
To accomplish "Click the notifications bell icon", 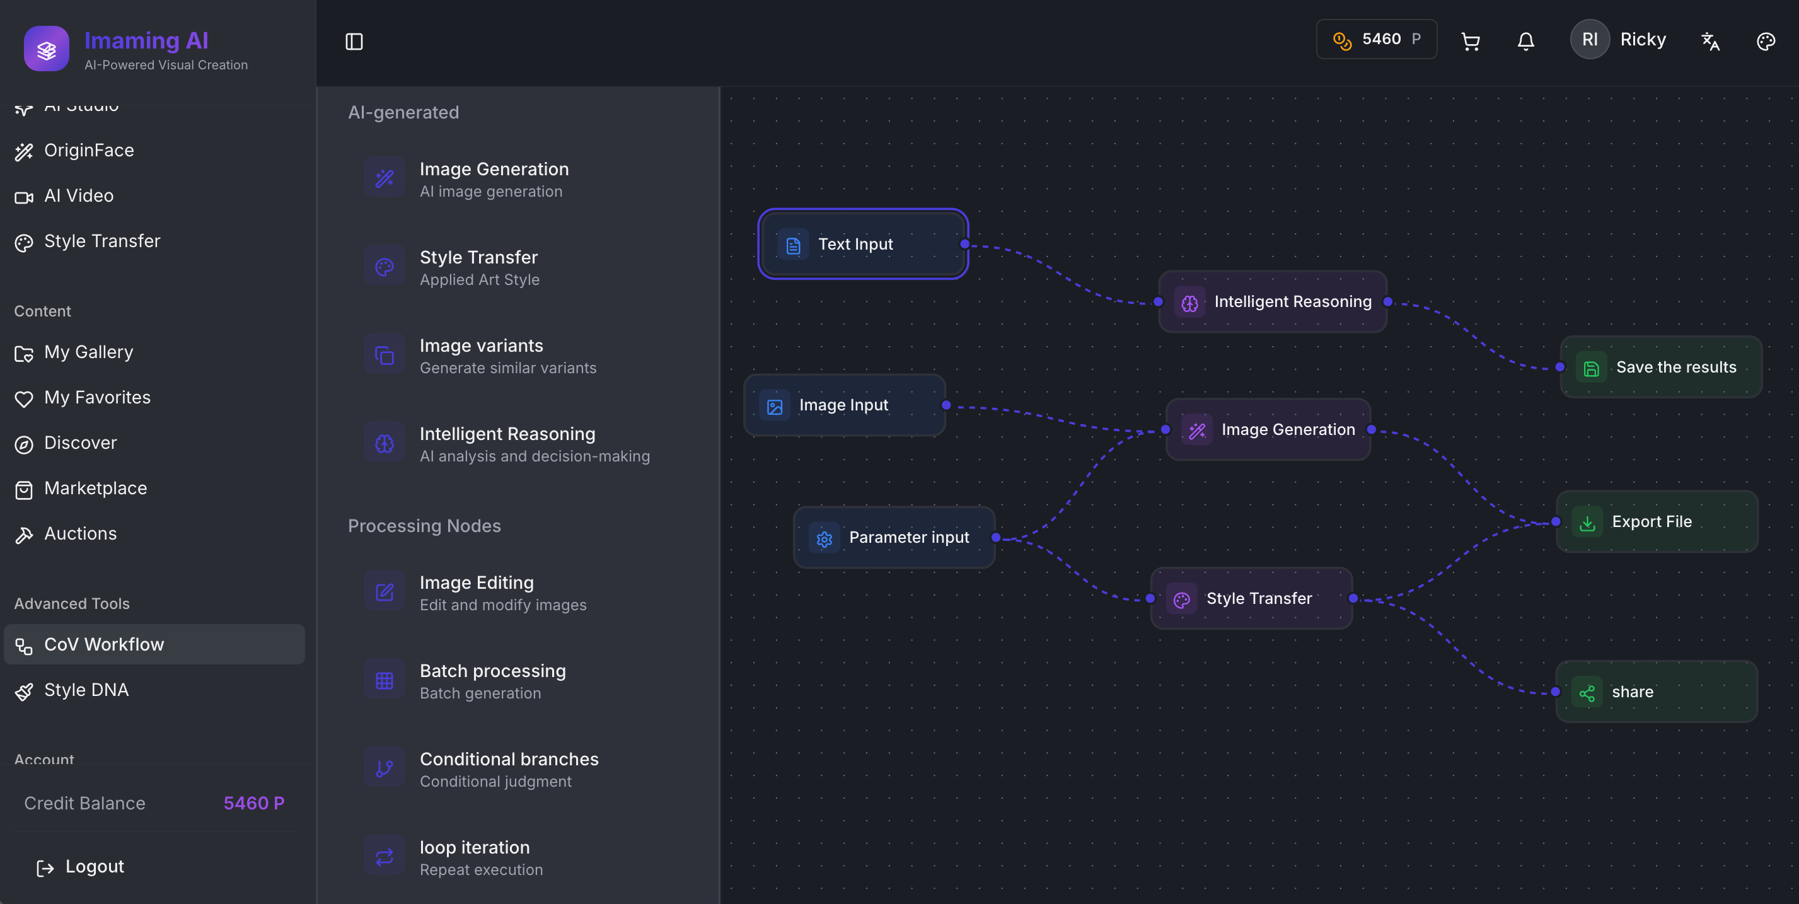I will click(x=1525, y=41).
